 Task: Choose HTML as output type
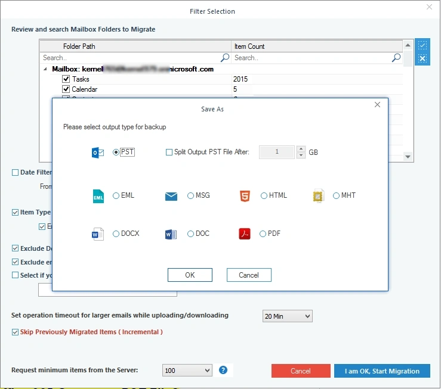coord(264,195)
